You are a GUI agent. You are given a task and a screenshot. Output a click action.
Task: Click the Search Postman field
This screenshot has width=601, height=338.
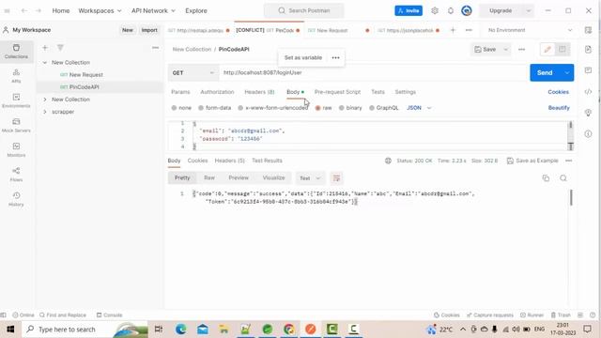tap(303, 10)
